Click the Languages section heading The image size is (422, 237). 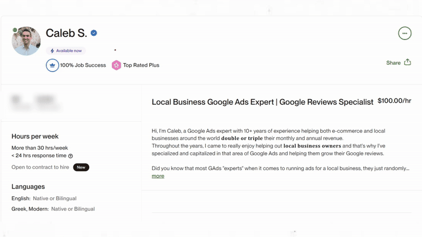click(28, 186)
